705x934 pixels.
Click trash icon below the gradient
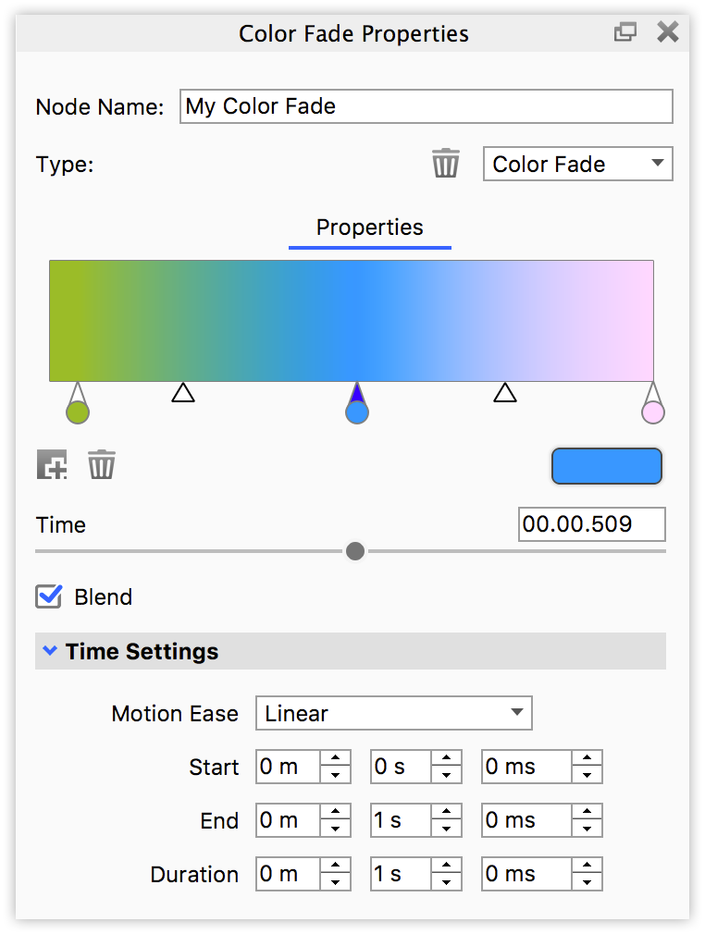(x=101, y=464)
